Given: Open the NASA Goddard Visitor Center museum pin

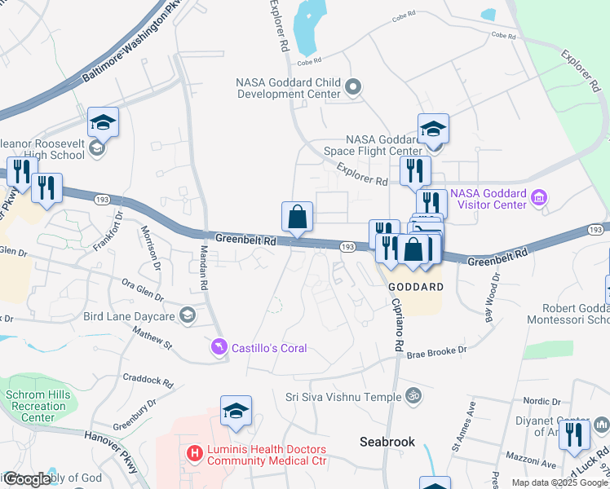Looking at the screenshot, I should pos(539,198).
